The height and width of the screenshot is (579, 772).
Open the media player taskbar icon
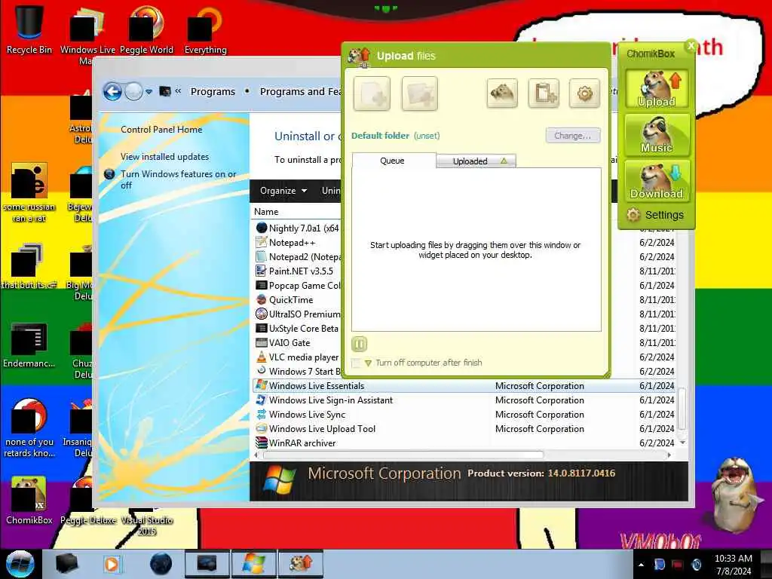tap(112, 564)
